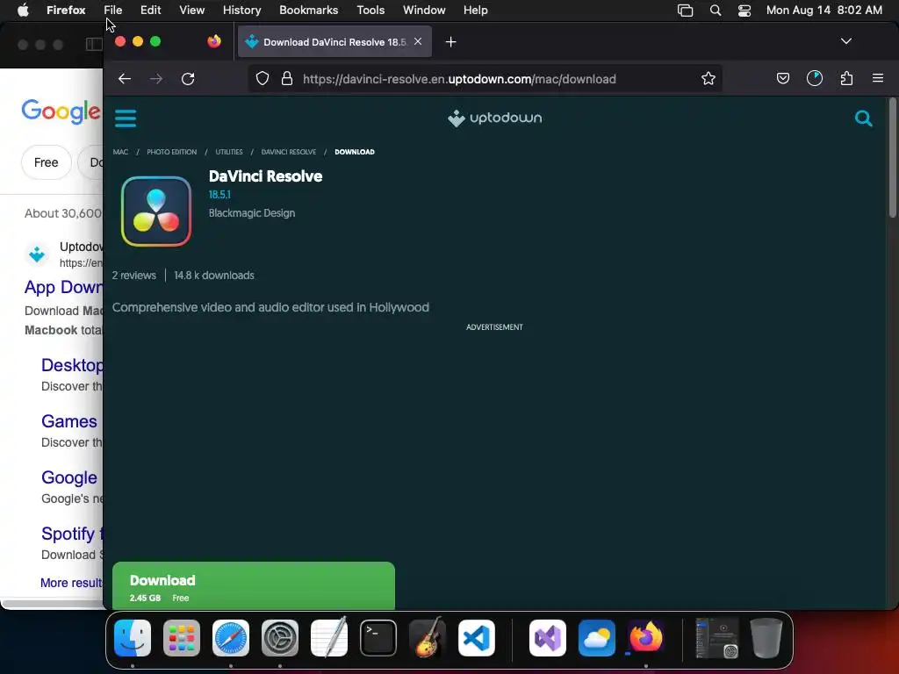Open Launchpad from the Dock
Image resolution: width=899 pixels, height=674 pixels.
182,638
